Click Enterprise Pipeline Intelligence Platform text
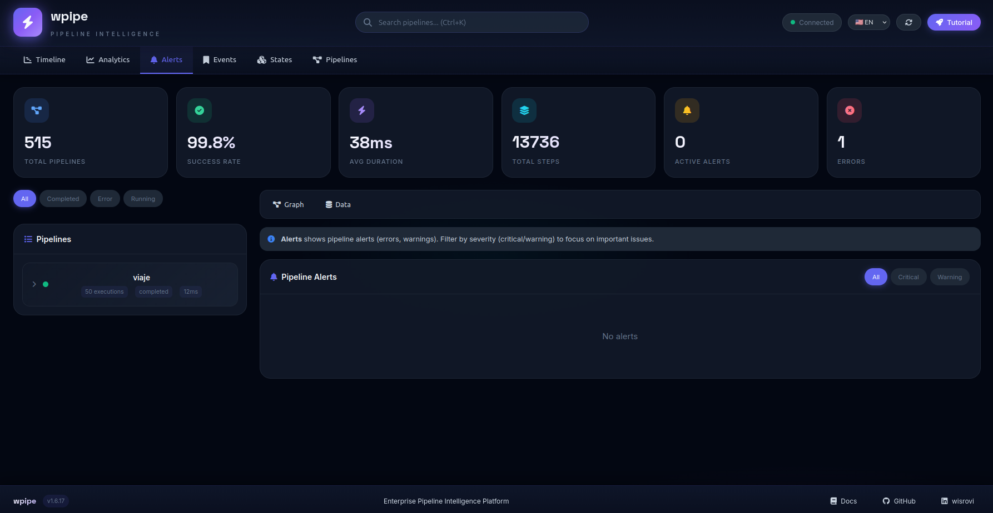Viewport: 993px width, 513px height. [x=446, y=501]
